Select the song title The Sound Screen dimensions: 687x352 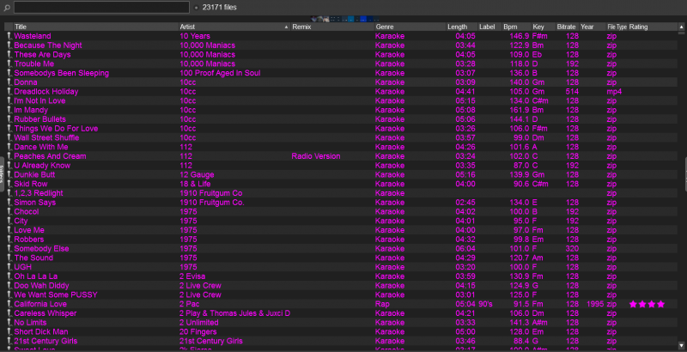[x=33, y=258]
